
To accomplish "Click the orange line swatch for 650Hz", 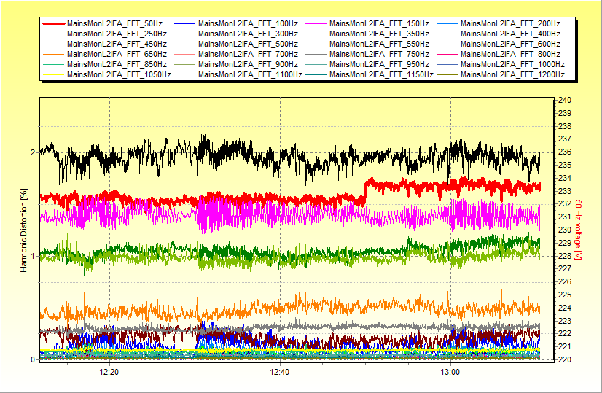I will (x=53, y=54).
